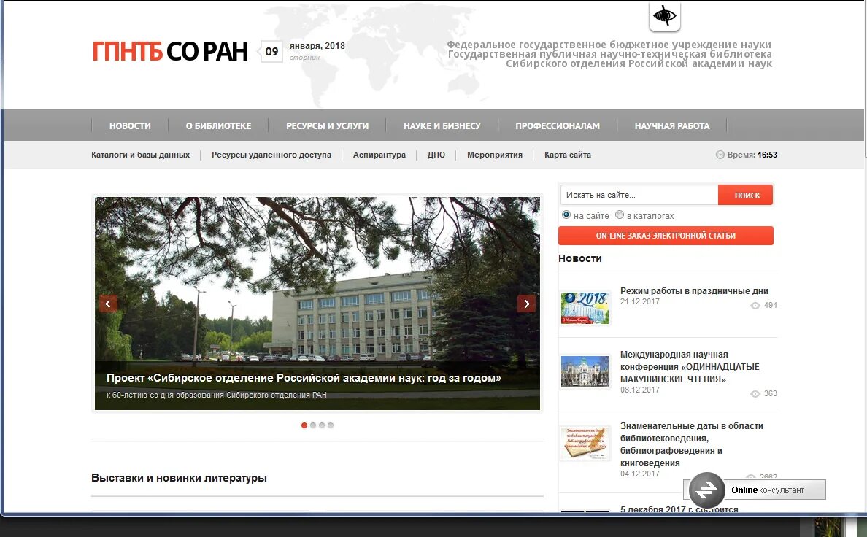Toggle the second carousel dot indicator
This screenshot has width=867, height=537.
pos(313,425)
